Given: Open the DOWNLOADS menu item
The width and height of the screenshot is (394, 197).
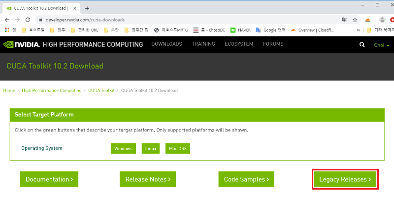Looking at the screenshot, I should click(166, 44).
